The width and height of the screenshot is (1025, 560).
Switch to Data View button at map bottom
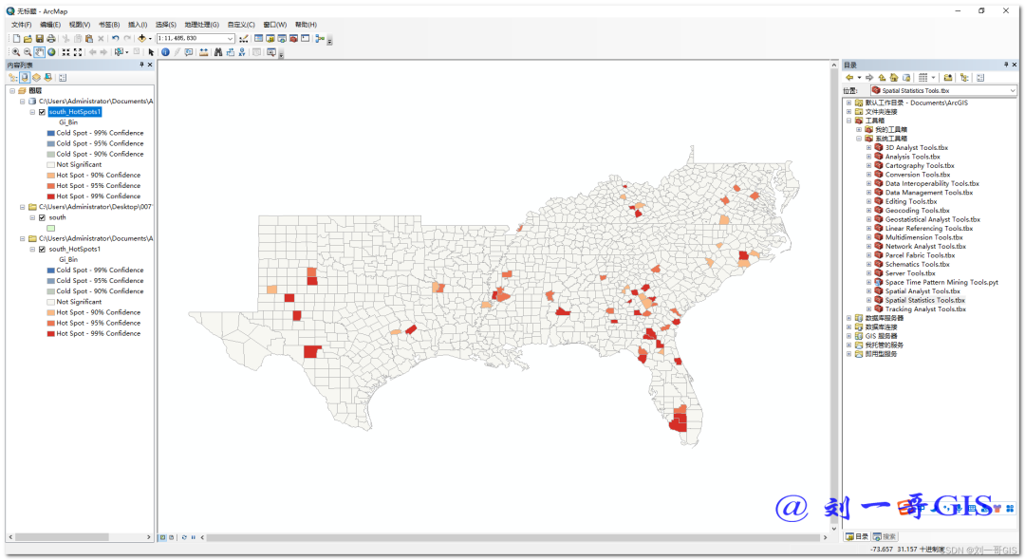point(163,538)
